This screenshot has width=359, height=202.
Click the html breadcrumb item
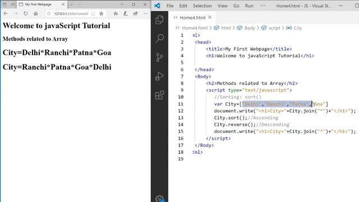[x=225, y=28]
